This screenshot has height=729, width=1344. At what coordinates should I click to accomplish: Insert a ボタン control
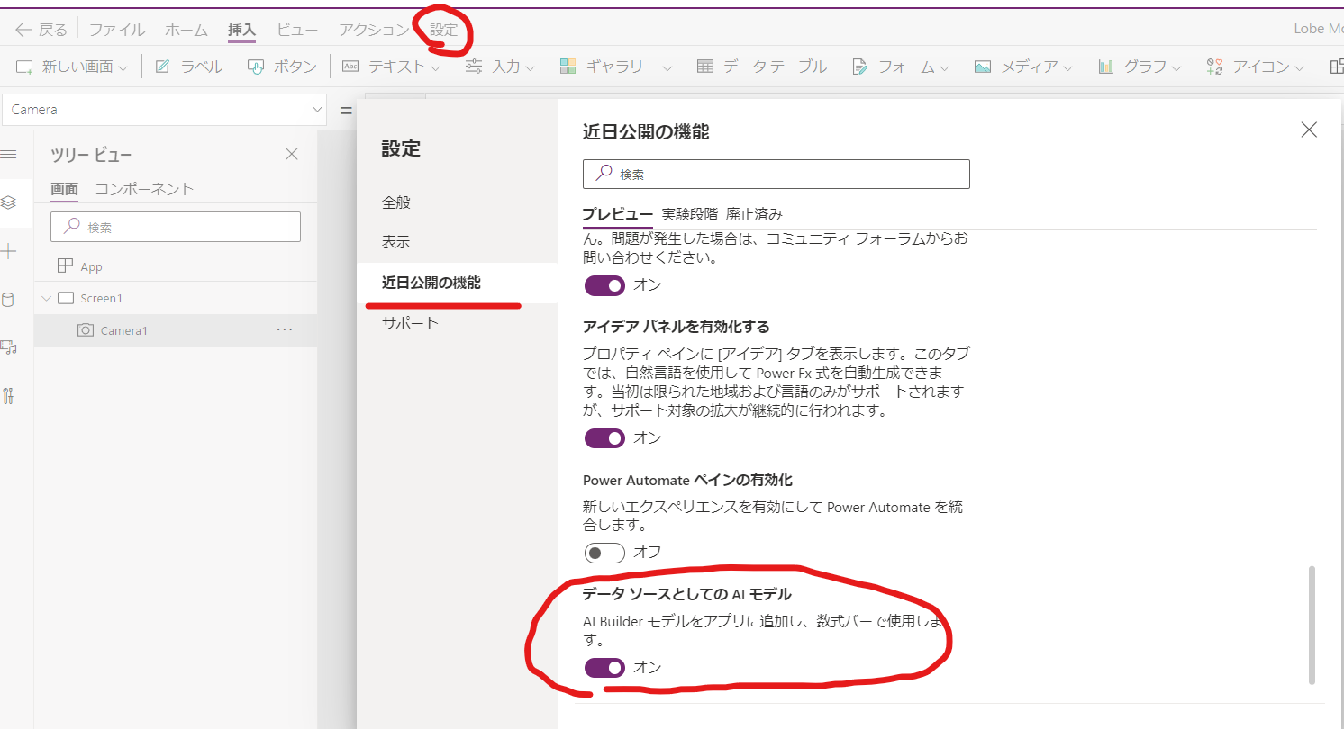pos(282,67)
